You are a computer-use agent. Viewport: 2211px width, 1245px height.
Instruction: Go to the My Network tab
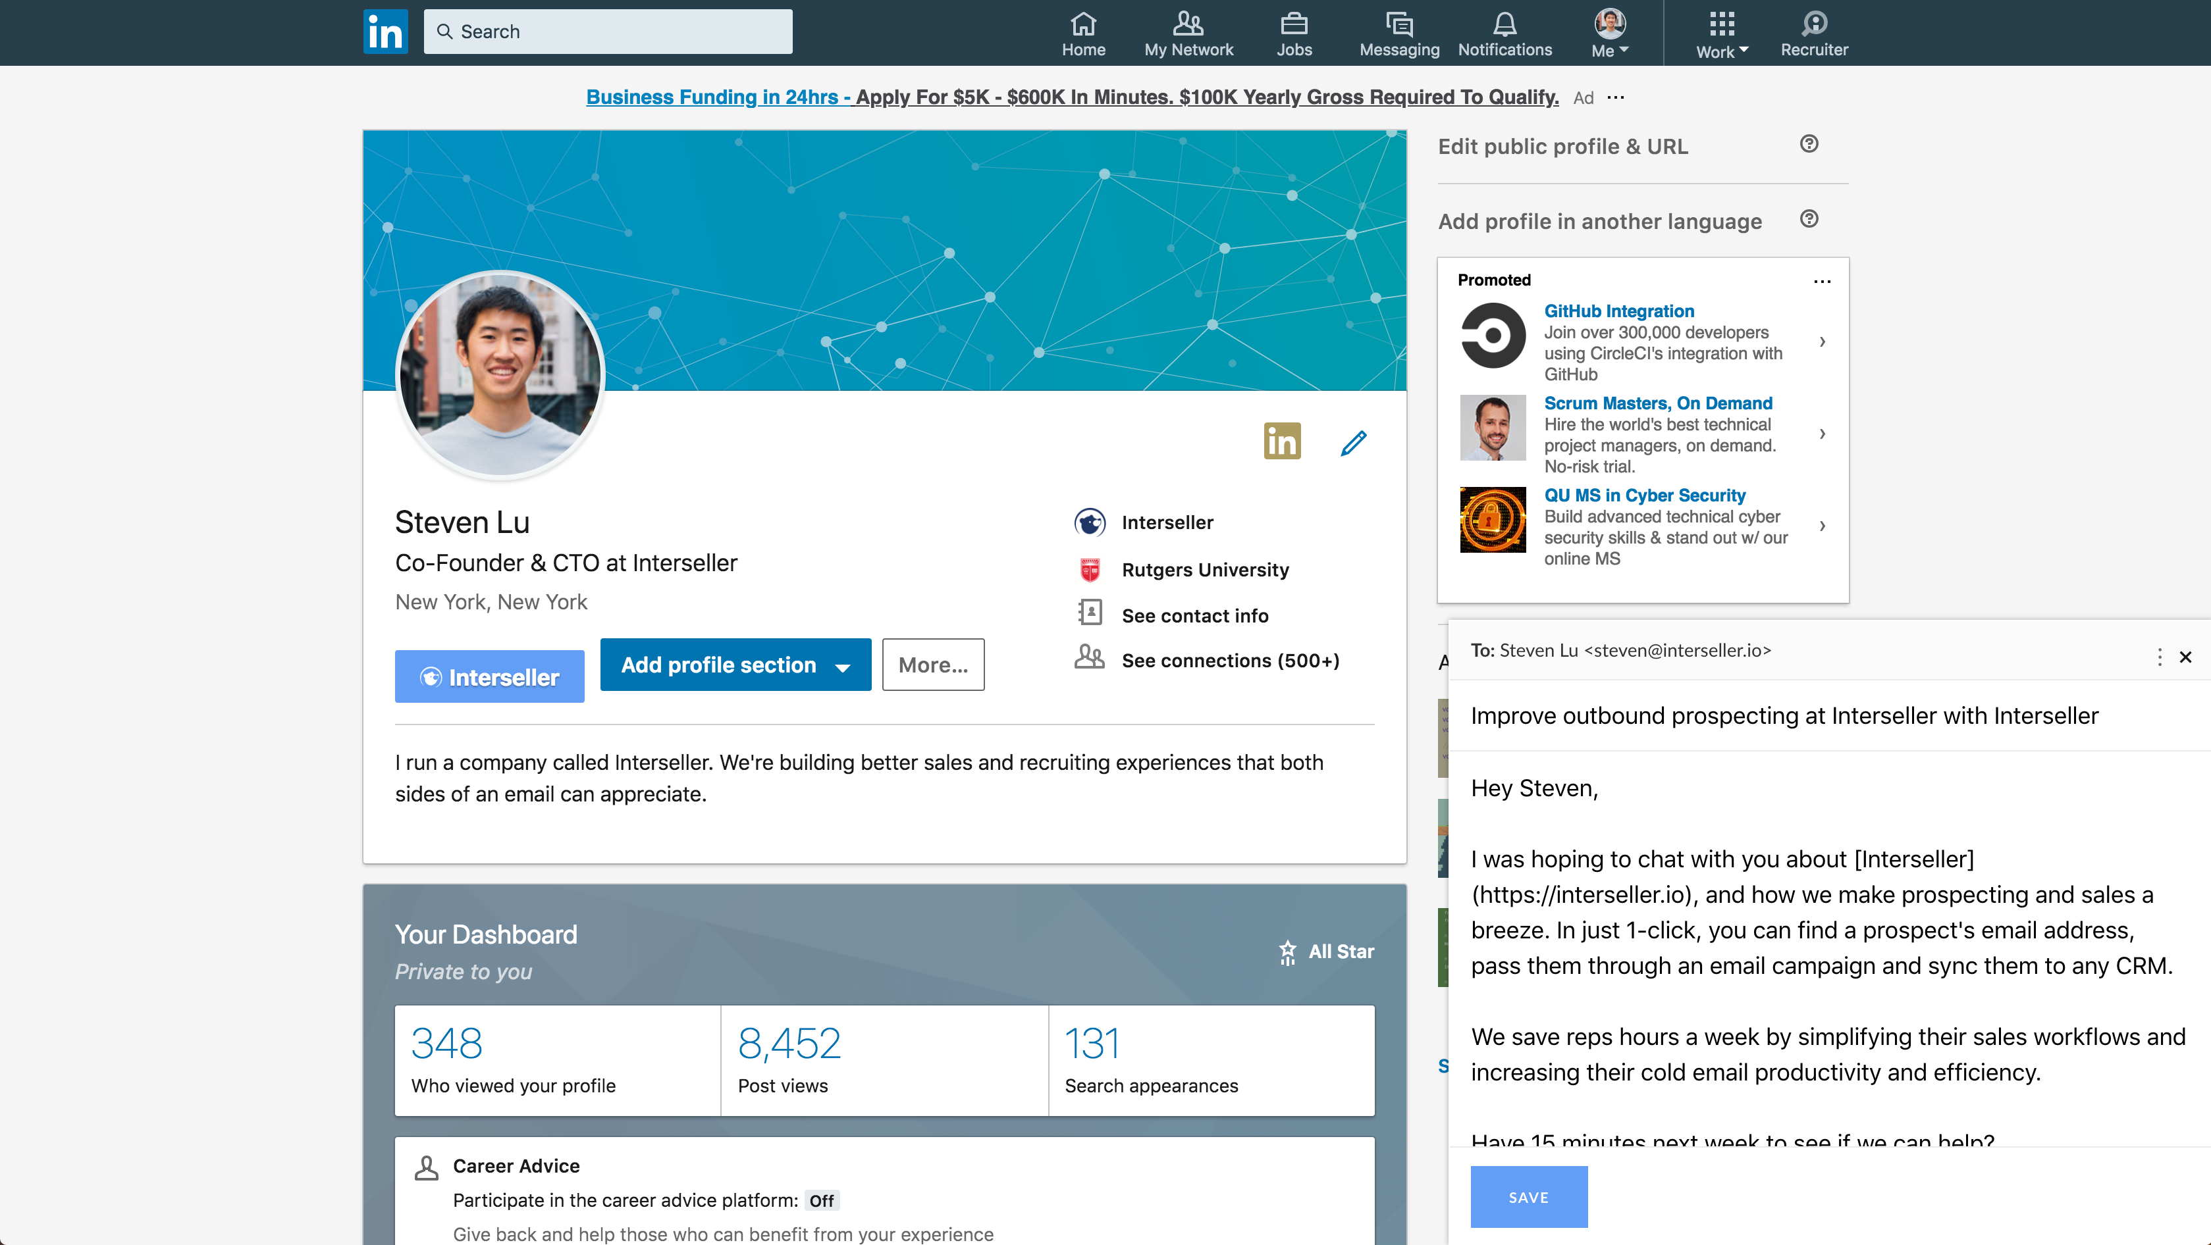(1188, 33)
